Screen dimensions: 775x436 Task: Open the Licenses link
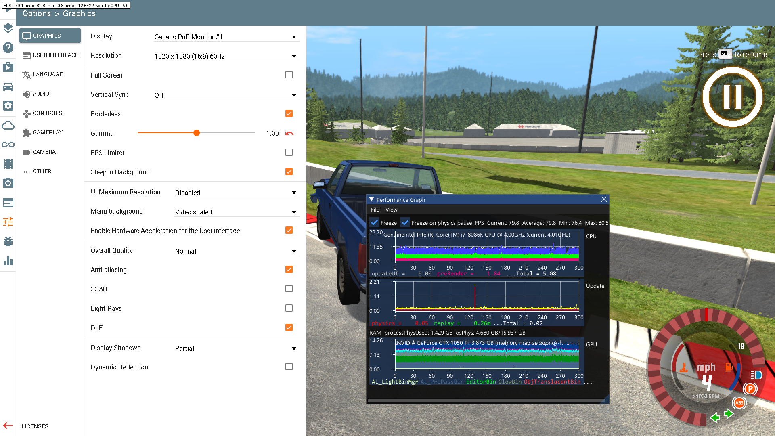pyautogui.click(x=35, y=426)
